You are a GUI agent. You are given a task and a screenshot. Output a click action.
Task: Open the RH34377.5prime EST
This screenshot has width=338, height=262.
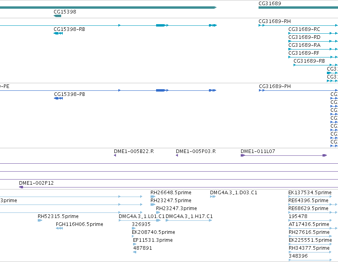click(309, 248)
